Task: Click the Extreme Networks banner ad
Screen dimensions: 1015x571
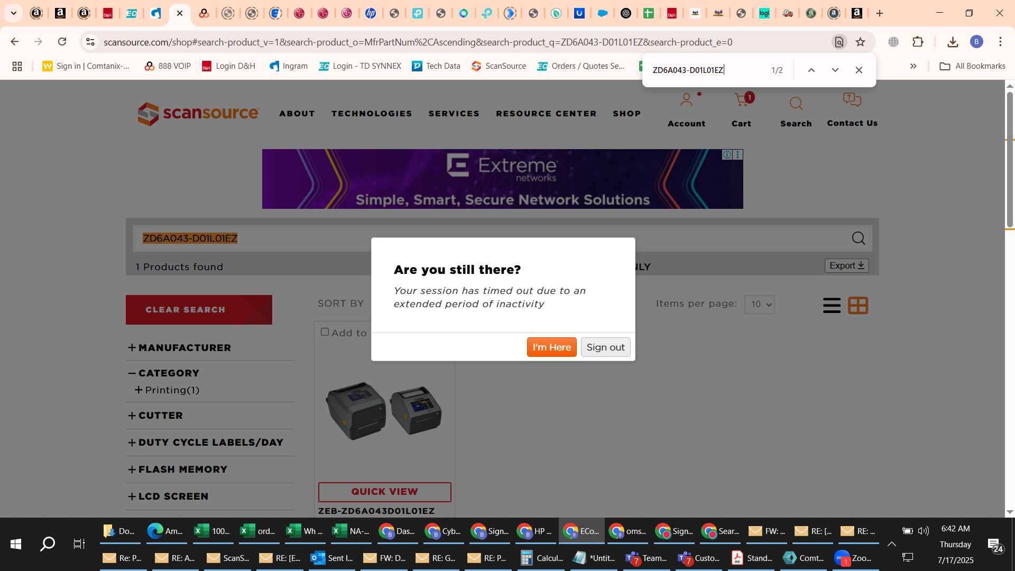Action: tap(502, 179)
